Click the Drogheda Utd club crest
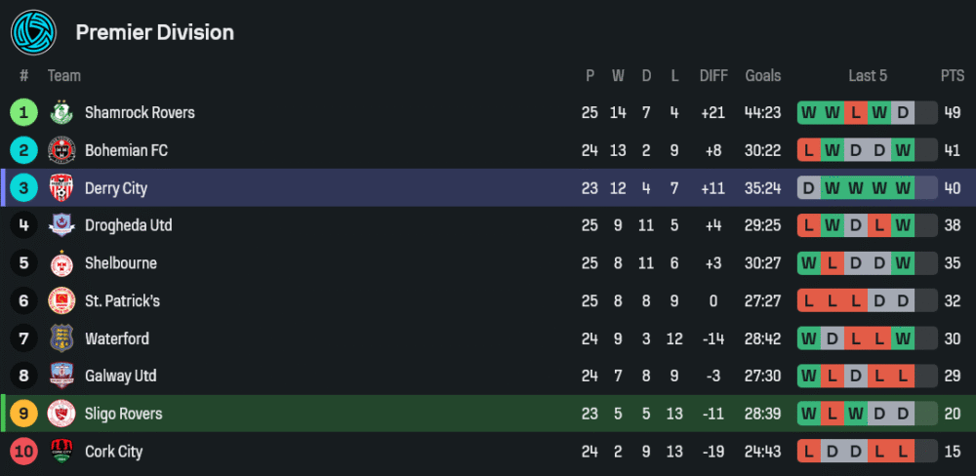 pyautogui.click(x=61, y=225)
